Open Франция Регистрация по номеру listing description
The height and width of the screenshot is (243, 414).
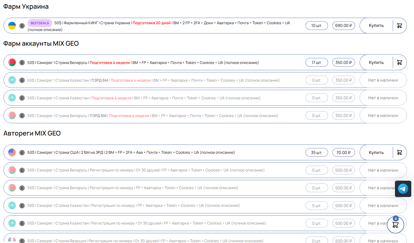[145, 241]
